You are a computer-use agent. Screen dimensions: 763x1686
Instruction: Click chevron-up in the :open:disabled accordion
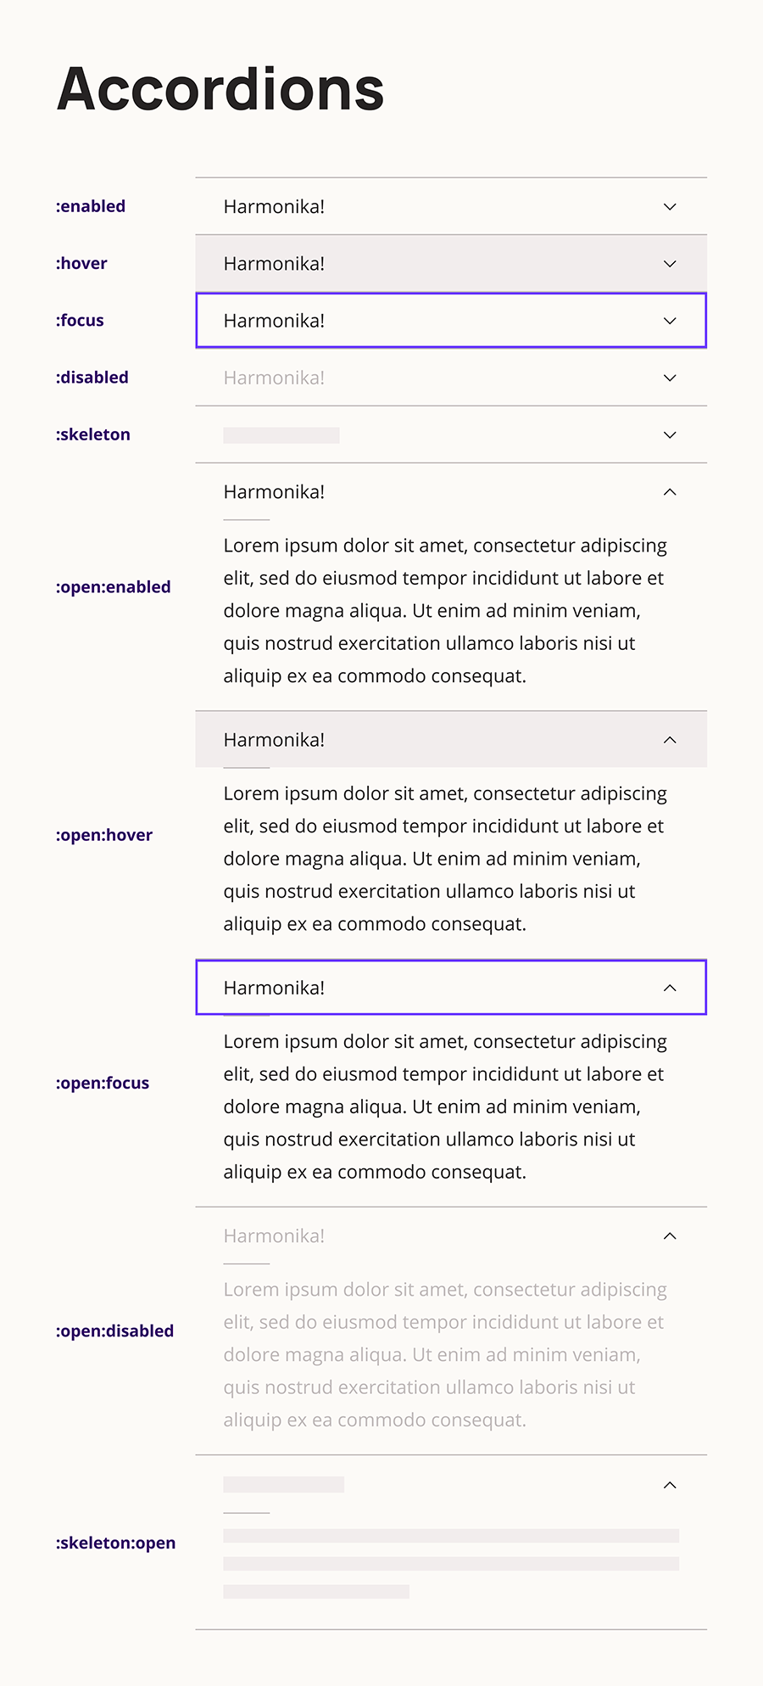click(670, 1236)
